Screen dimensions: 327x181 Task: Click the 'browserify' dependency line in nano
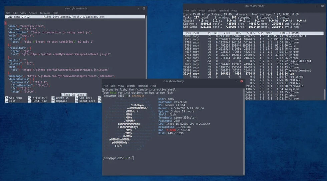point(30,82)
